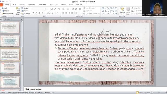Open the Insert ribbon tab

click(14, 5)
